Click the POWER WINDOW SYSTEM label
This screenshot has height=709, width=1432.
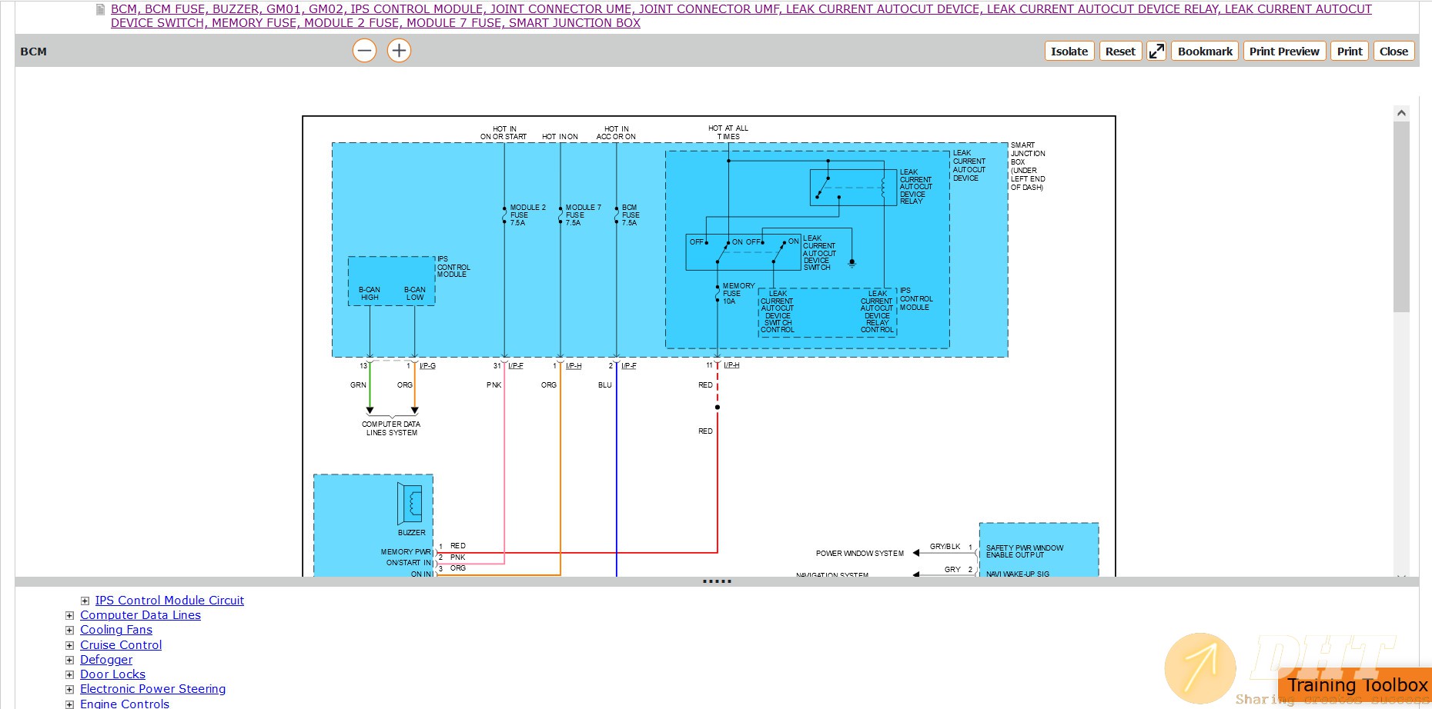click(860, 553)
